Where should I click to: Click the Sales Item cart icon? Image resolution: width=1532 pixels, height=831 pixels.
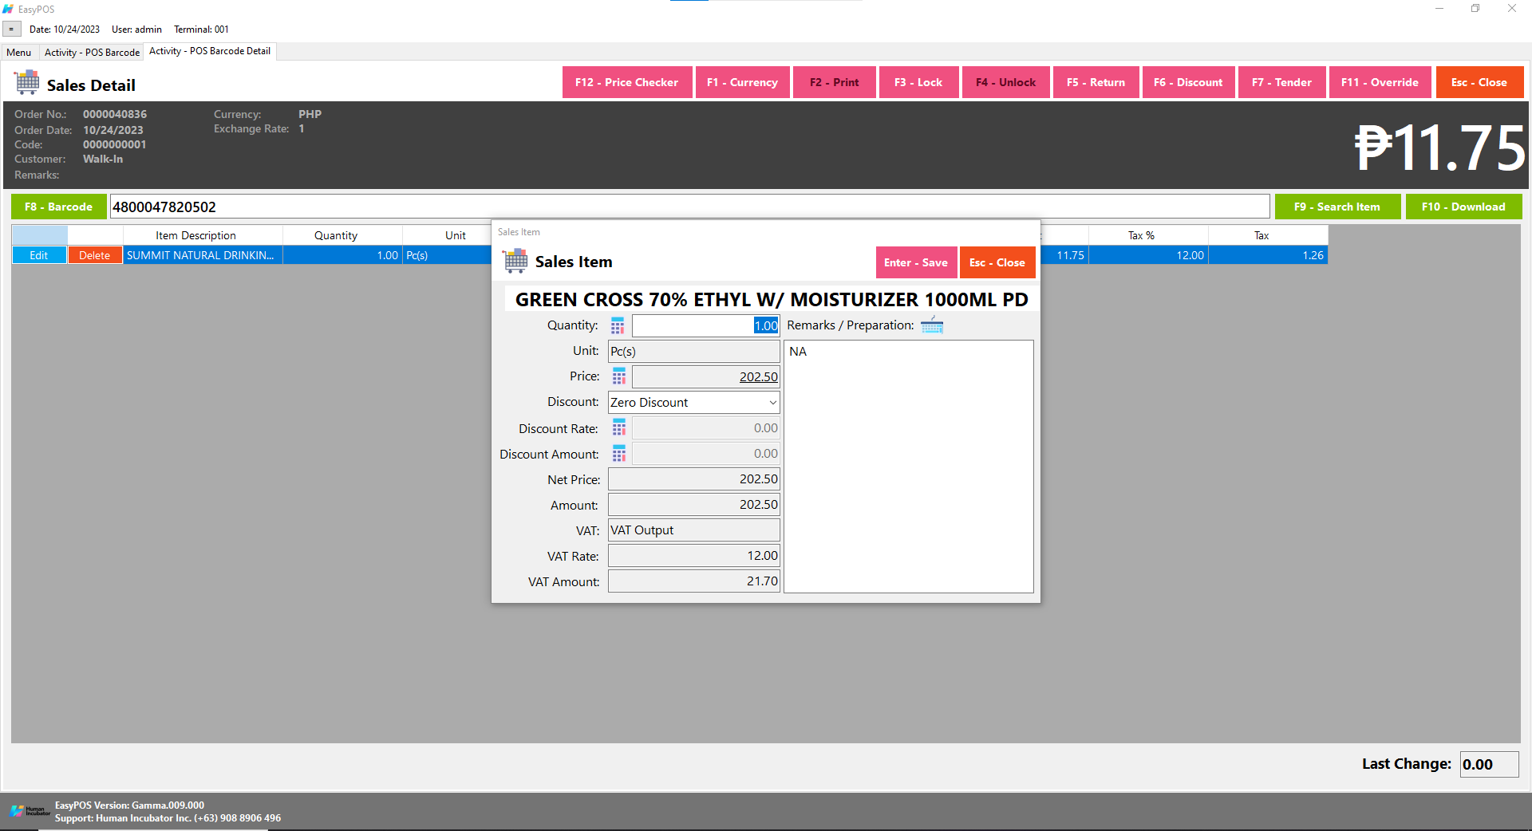[x=515, y=261]
